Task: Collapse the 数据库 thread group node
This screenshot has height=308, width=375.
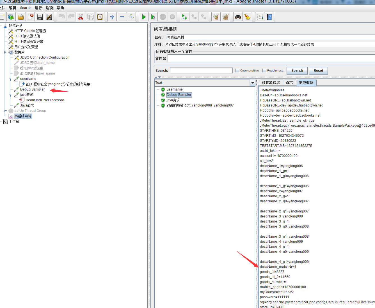Action: 5,52
